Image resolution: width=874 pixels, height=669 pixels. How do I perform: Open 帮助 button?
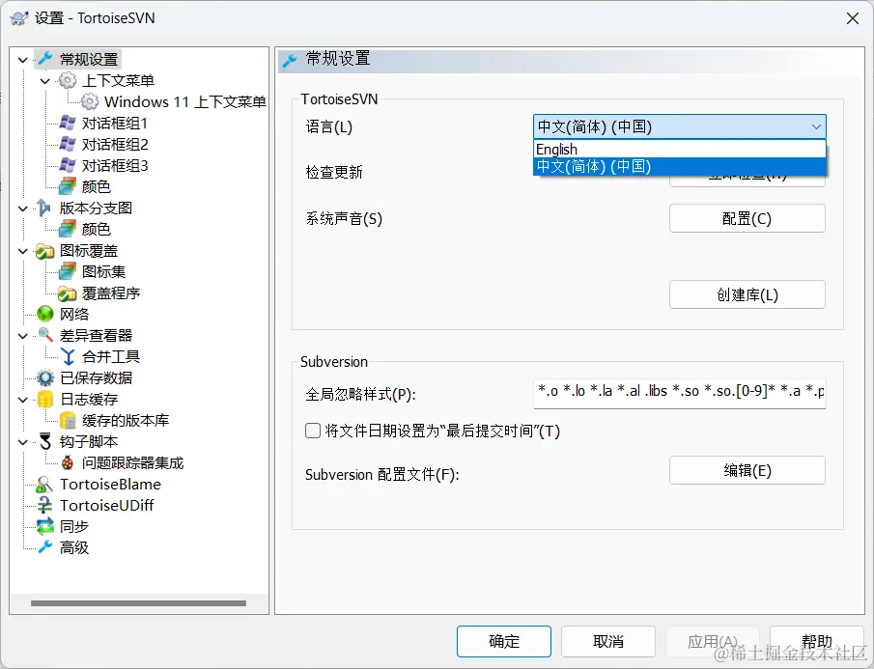coord(817,641)
